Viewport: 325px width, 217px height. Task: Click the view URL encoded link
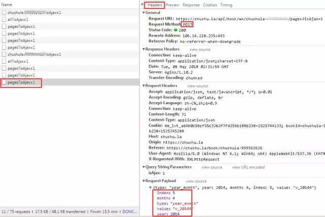tap(250, 167)
